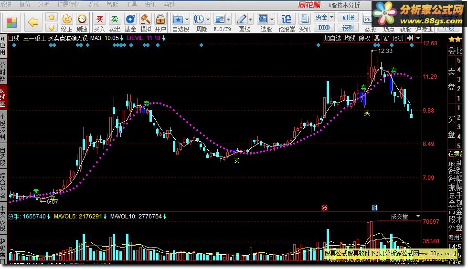Click the 买入 buy icon
468x269 pixels.
pos(99,23)
